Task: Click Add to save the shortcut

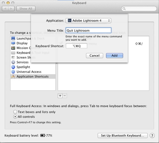Action: click(115, 56)
